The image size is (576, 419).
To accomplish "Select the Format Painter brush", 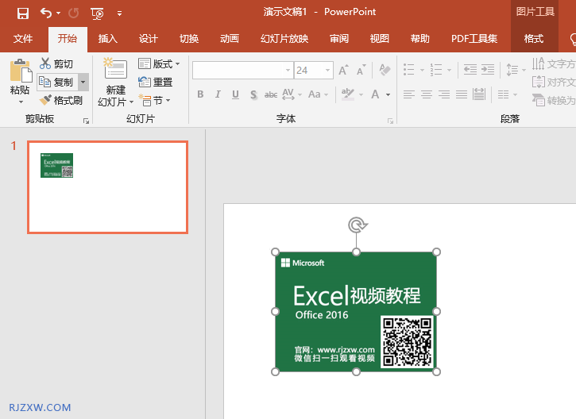I will 46,100.
